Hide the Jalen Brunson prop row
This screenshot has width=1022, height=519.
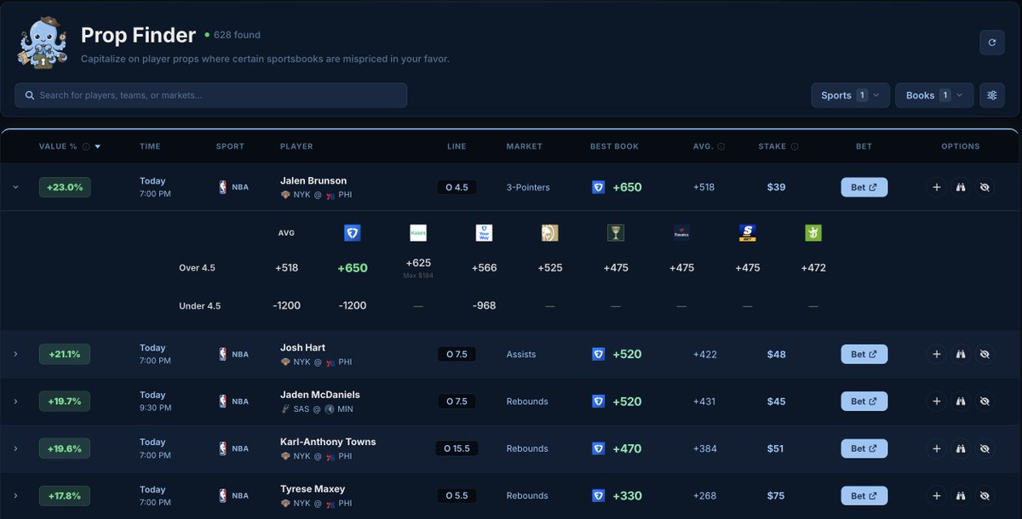click(x=985, y=187)
